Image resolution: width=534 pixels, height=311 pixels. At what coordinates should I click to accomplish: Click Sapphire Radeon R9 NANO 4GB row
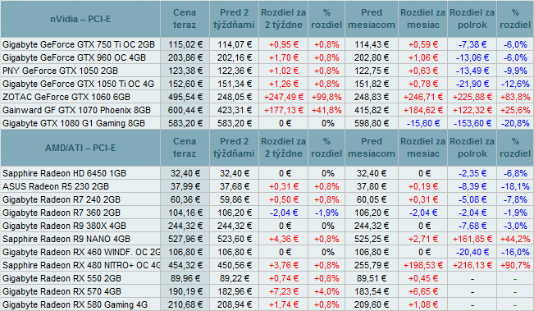coord(267,239)
